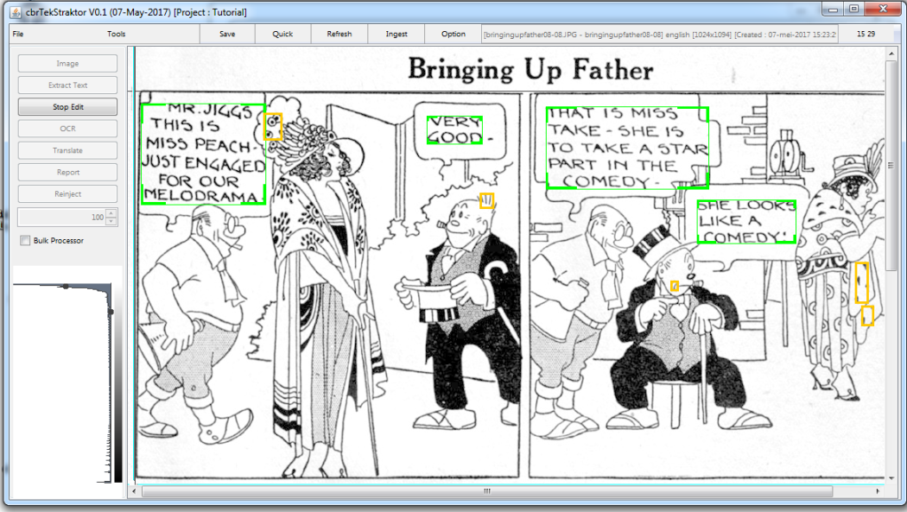Open the Tools menu
Image resolution: width=907 pixels, height=512 pixels.
pos(117,34)
